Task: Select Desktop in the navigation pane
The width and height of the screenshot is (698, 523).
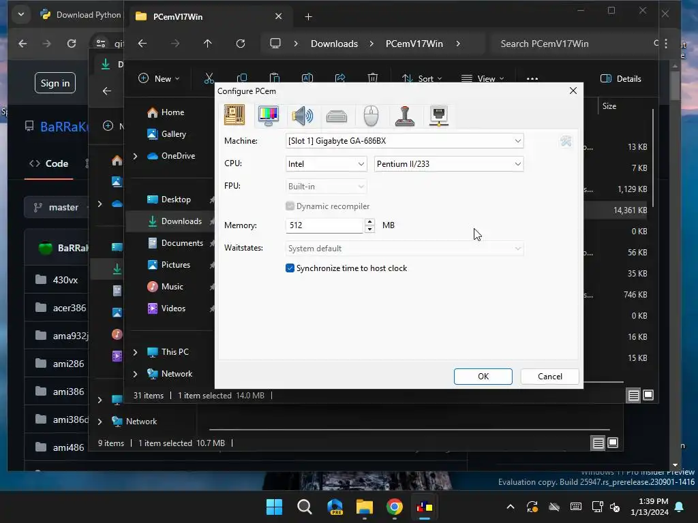Action: tap(175, 200)
